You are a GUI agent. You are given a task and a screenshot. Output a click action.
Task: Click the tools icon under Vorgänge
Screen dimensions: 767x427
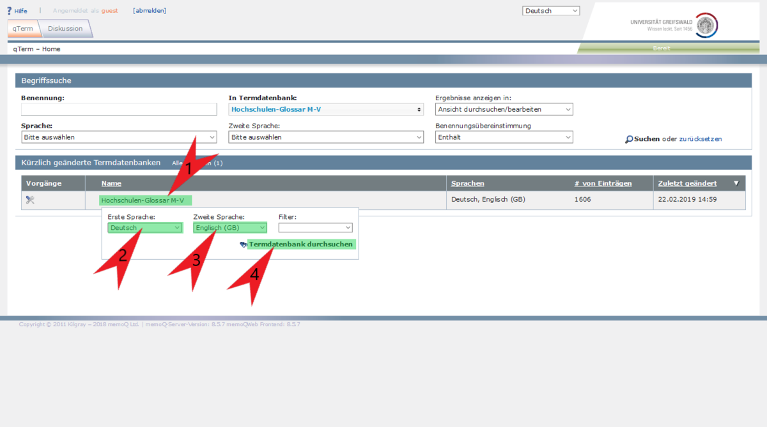coord(30,200)
